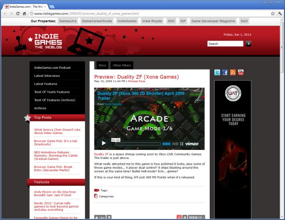285x220 pixels.
Task: Click the browser forward arrow
Action: (x=11, y=13)
